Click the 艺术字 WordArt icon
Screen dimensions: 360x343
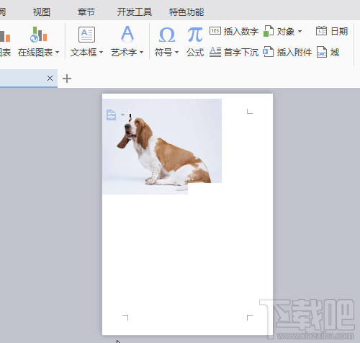[x=127, y=34]
